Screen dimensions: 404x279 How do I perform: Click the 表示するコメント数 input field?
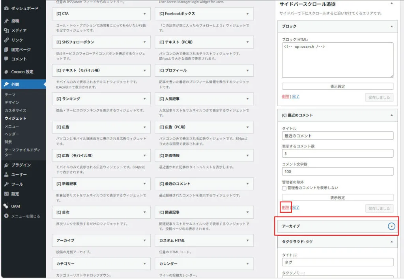[337, 153]
